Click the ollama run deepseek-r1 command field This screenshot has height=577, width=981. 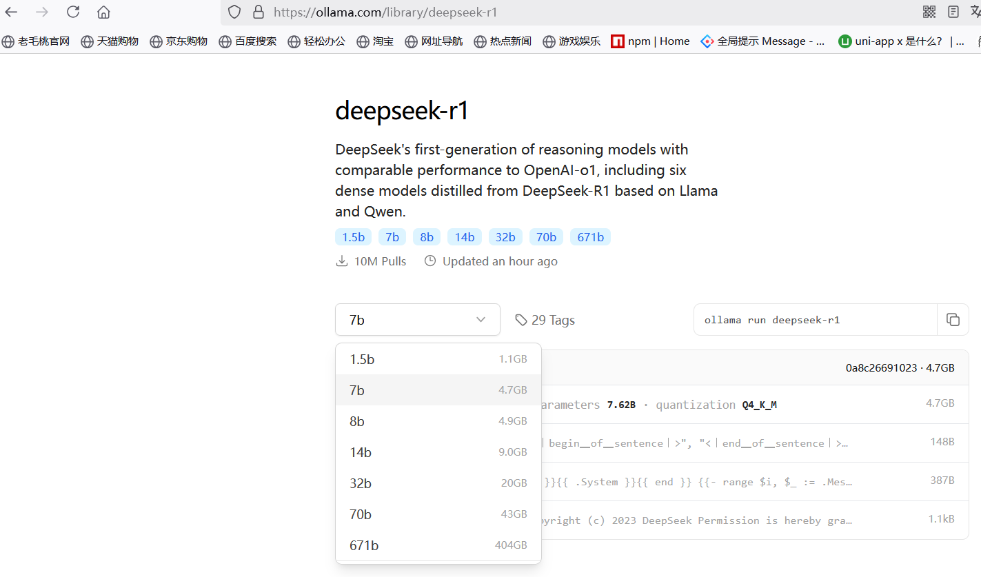tap(816, 320)
